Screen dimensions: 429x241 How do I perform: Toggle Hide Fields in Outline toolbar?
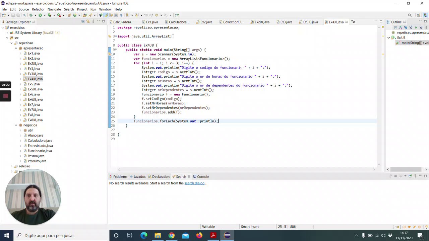pos(405,27)
